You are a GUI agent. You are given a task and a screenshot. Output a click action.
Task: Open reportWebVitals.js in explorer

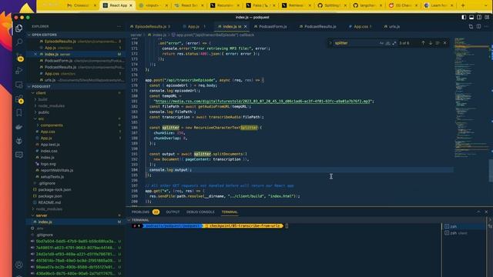(x=56, y=170)
